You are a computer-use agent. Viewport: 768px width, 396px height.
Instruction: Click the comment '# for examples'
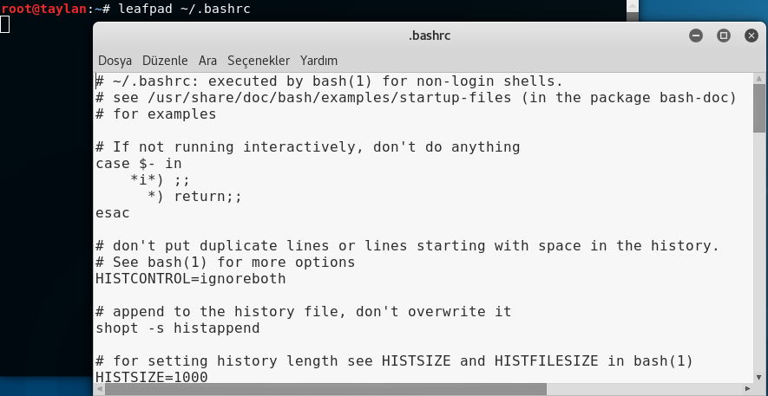[x=155, y=114]
